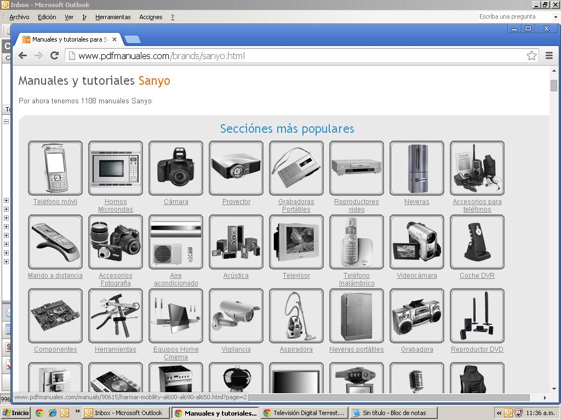Open a new Chrome tab
This screenshot has width=561, height=420.
click(133, 39)
